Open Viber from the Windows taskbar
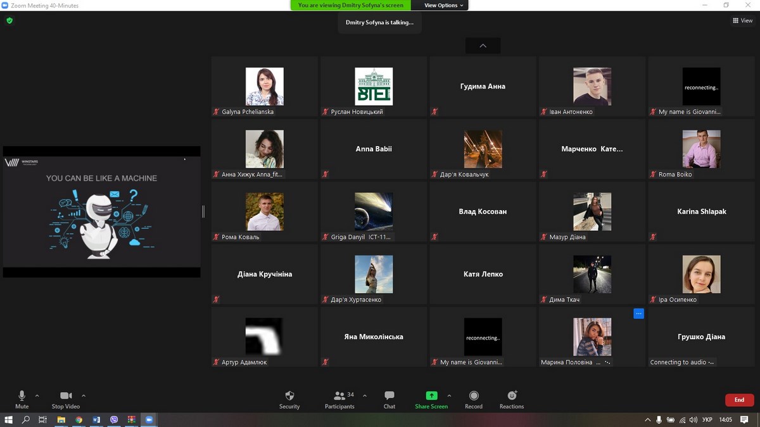 click(x=114, y=419)
